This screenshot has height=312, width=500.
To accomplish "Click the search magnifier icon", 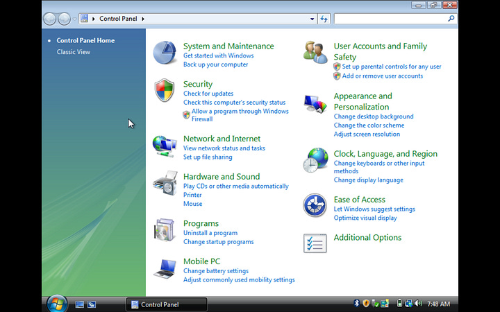I will 451,19.
